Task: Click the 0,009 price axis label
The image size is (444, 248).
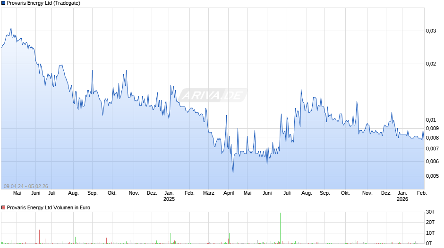Action: click(432, 128)
